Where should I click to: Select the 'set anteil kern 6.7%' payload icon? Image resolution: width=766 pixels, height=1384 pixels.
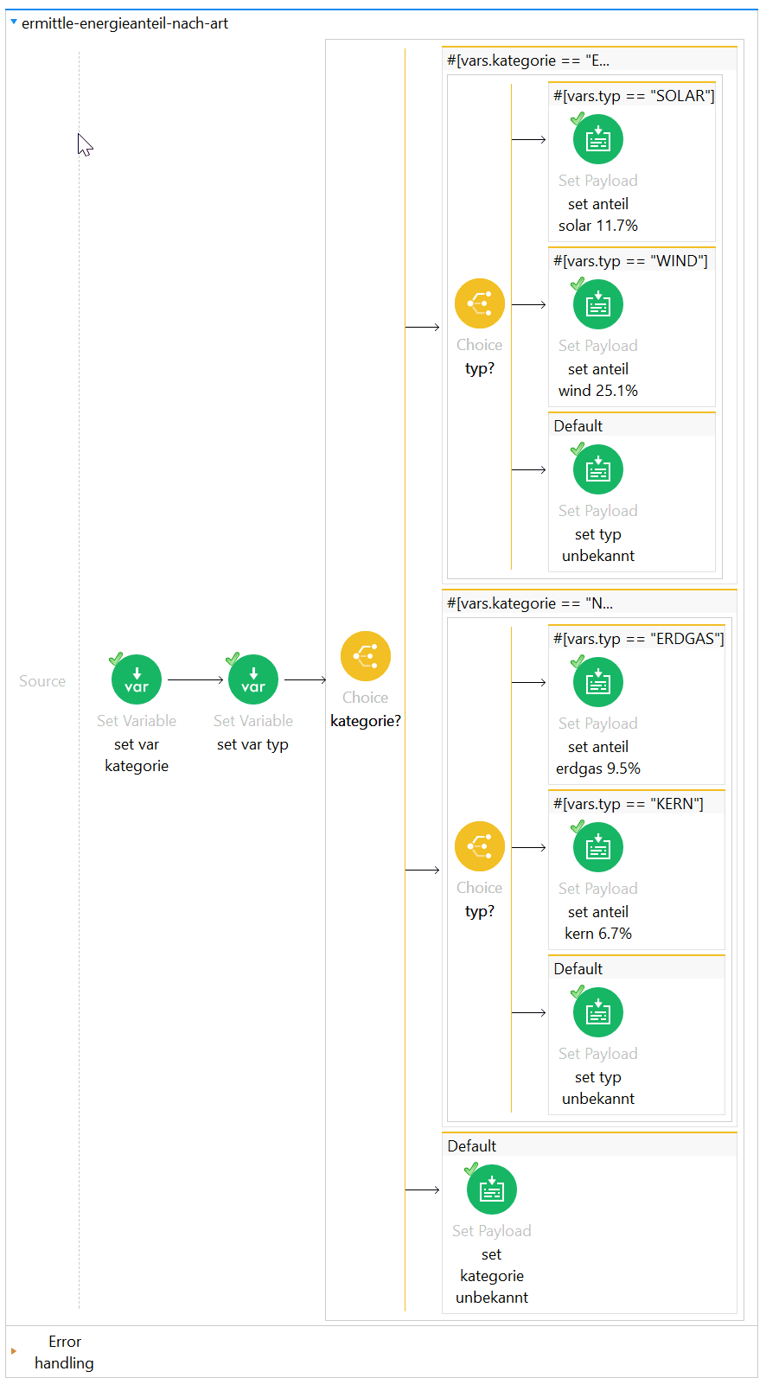point(598,847)
